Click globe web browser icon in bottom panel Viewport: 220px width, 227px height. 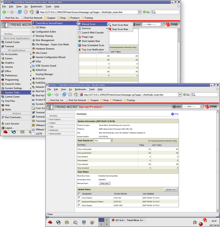click(x=58, y=222)
